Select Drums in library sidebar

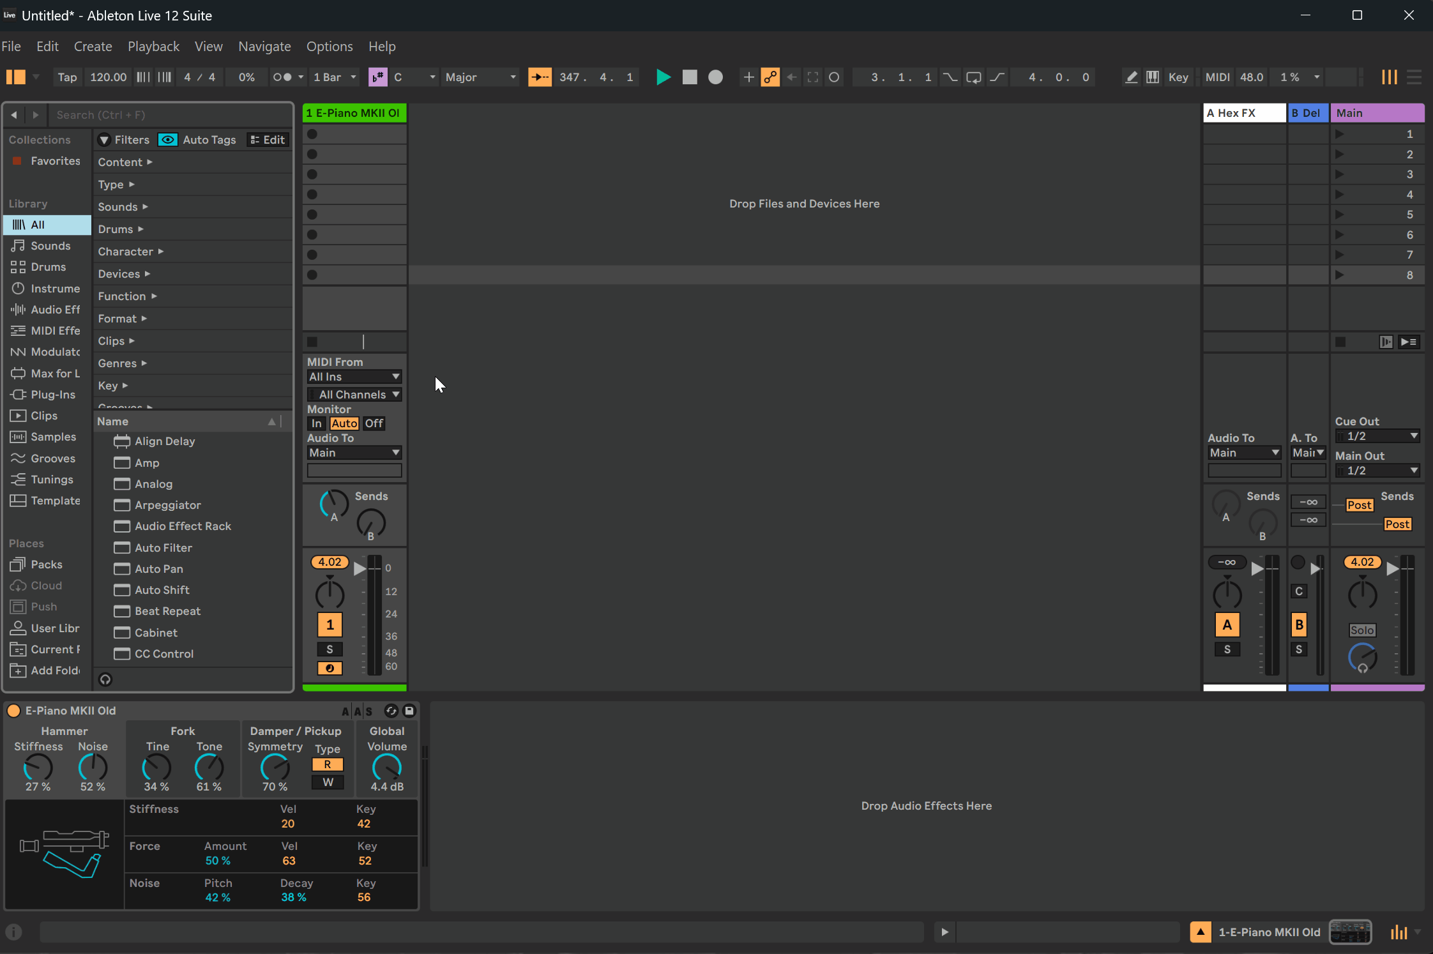point(47,267)
